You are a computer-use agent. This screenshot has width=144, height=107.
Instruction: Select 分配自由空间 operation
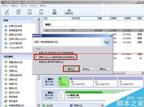[15, 75]
